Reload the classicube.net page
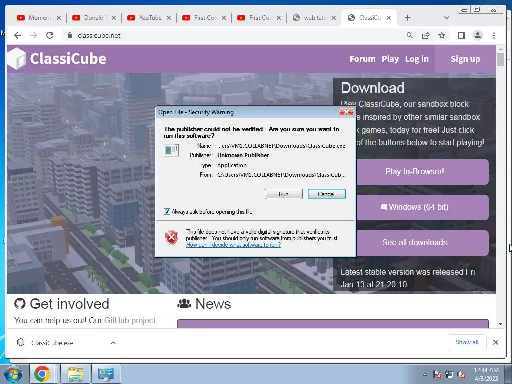 coord(50,35)
